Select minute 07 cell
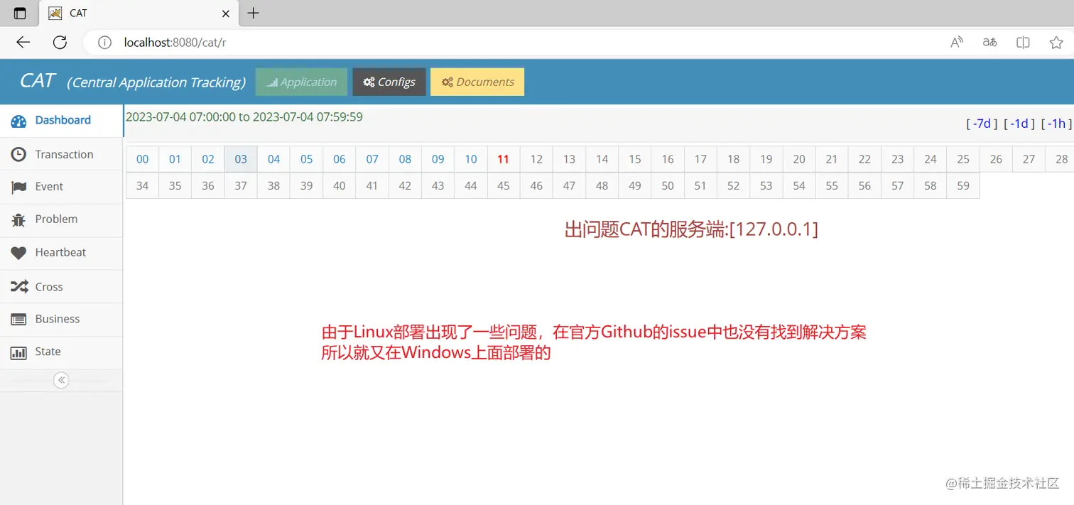The width and height of the screenshot is (1074, 505). click(372, 159)
